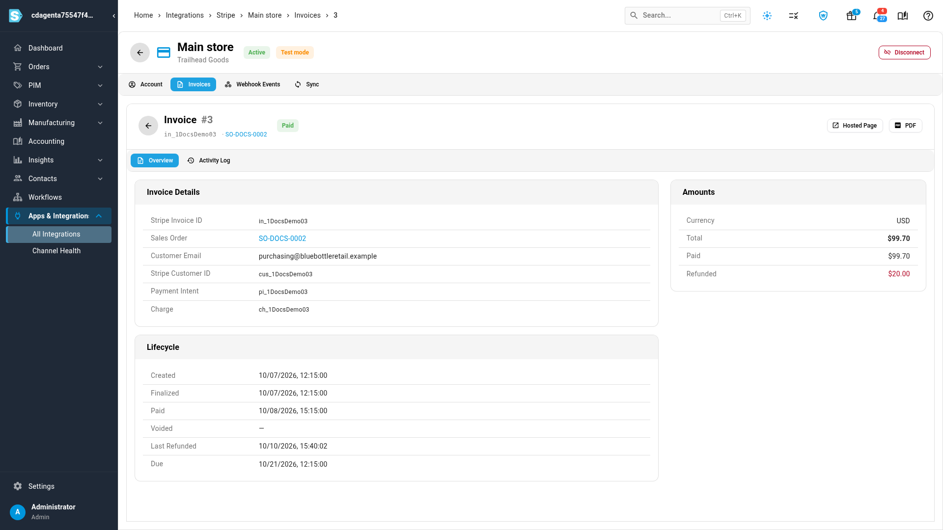
Task: Open the Stripe breadcrumb link
Action: (226, 15)
